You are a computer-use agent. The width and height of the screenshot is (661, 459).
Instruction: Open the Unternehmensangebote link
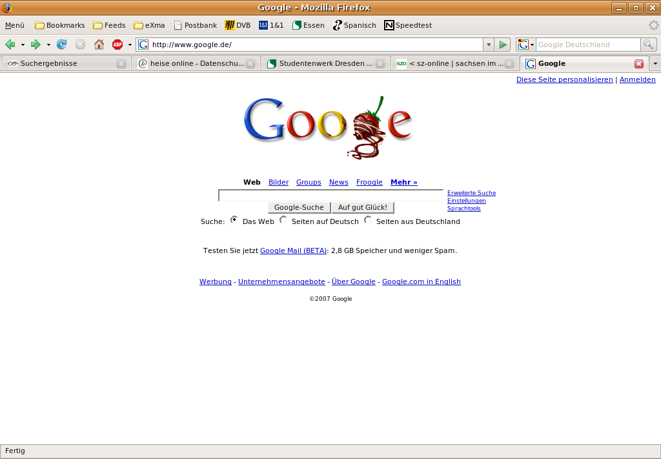pos(281,281)
